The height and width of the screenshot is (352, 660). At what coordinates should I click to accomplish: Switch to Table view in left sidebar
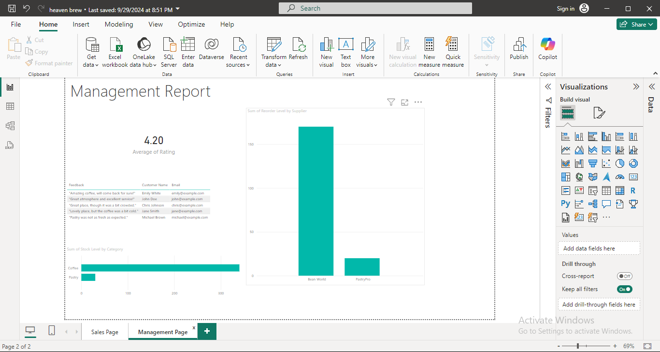[10, 106]
